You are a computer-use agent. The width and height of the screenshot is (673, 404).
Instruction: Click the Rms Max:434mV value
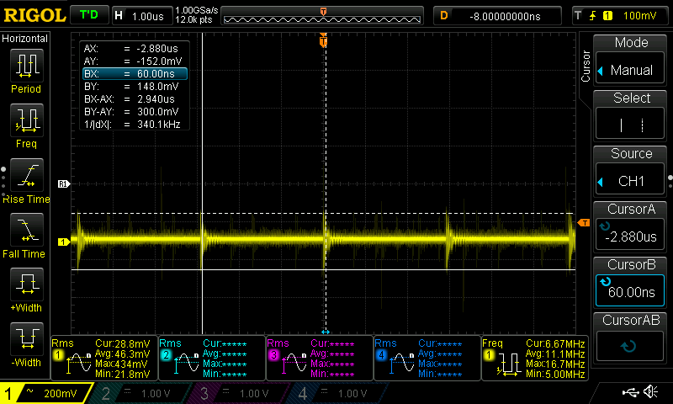[121, 364]
